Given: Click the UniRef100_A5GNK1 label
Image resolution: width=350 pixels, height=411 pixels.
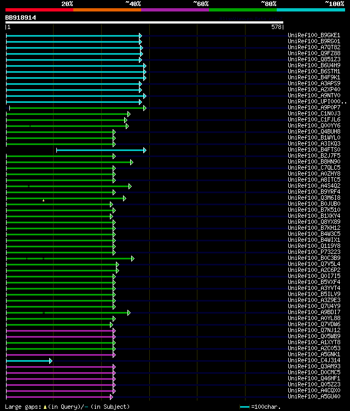Looking at the screenshot, I should pos(314,355).
